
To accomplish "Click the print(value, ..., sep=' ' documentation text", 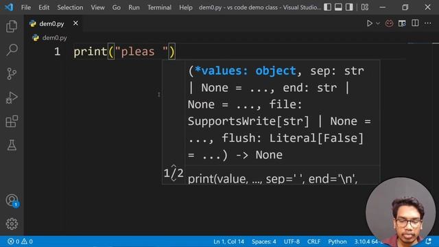I will click(273, 178).
